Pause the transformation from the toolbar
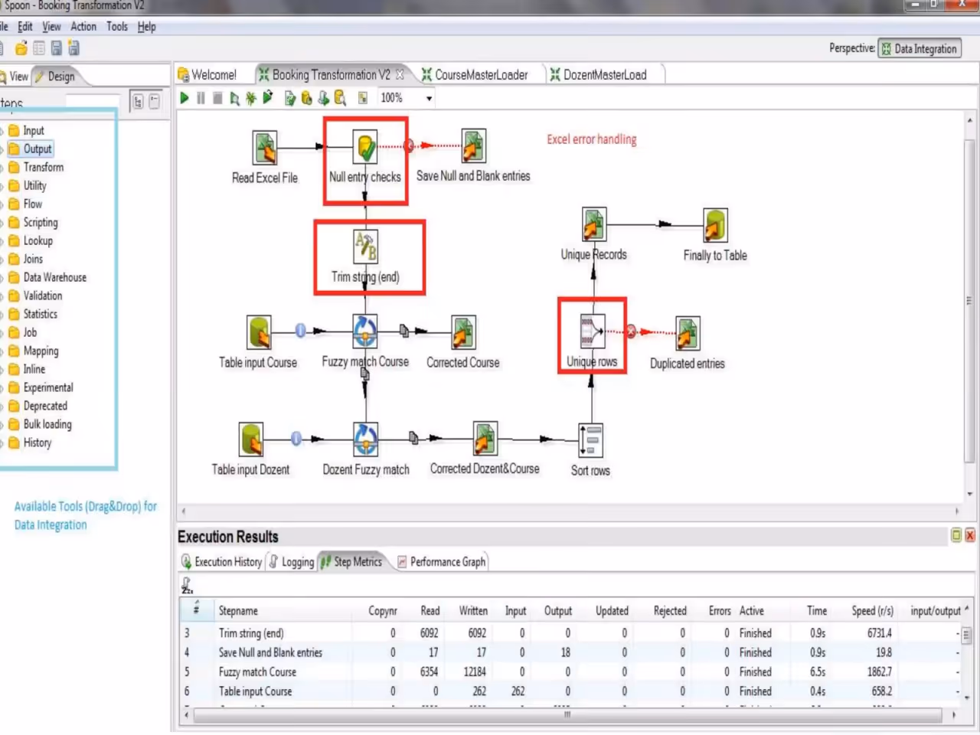The width and height of the screenshot is (980, 735). coord(201,98)
